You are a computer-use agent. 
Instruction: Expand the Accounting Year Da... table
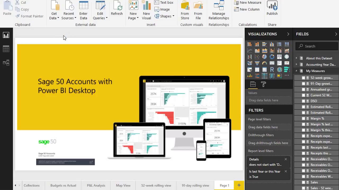point(296,64)
